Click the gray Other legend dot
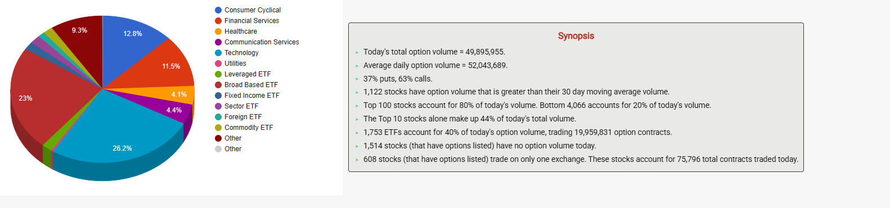The image size is (890, 208). (218, 149)
